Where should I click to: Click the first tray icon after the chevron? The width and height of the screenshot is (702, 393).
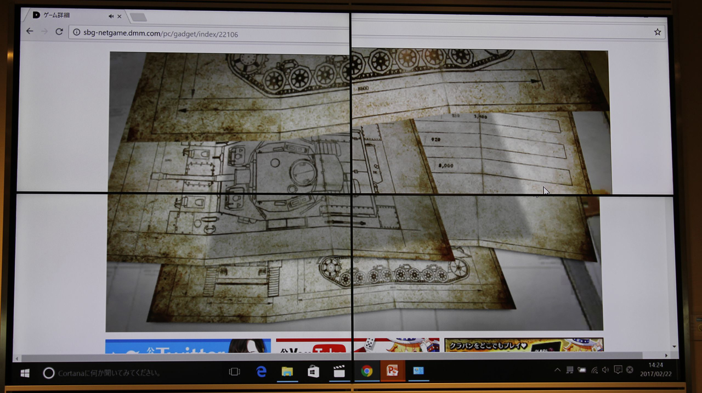click(570, 370)
